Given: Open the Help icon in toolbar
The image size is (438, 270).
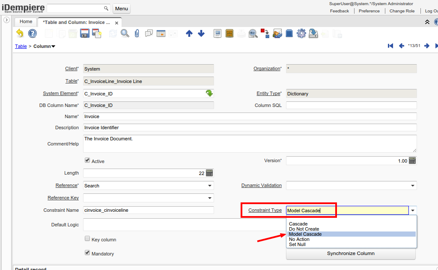Looking at the screenshot, I should [x=33, y=33].
